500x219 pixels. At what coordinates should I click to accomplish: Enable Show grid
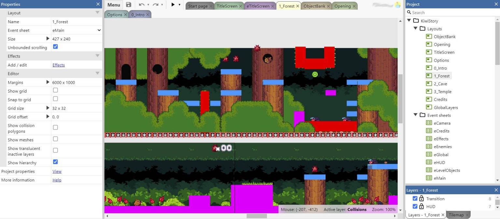(55, 91)
